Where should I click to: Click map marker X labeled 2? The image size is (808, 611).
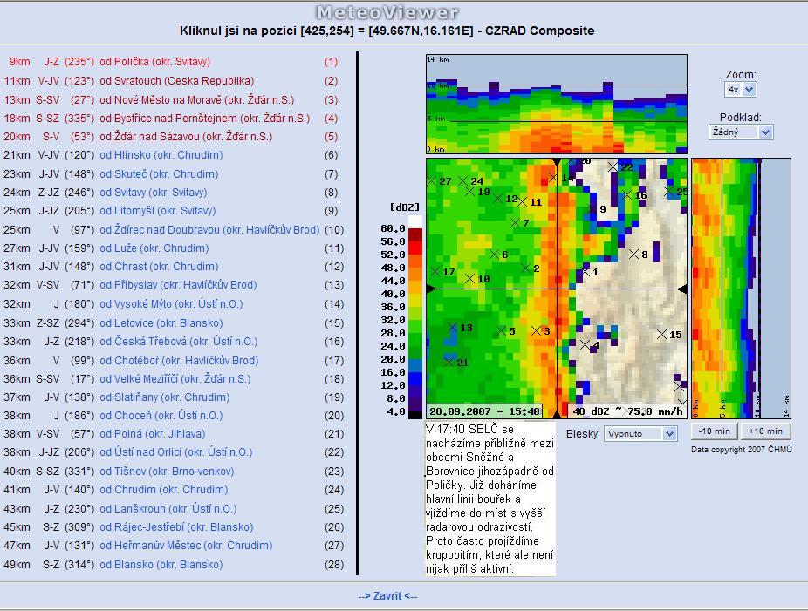click(525, 268)
